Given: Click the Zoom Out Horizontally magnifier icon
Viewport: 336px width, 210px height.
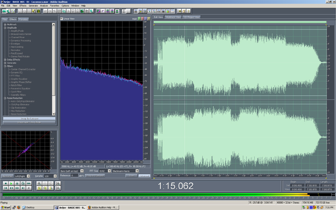Looking at the screenshot, I should click(45, 184).
